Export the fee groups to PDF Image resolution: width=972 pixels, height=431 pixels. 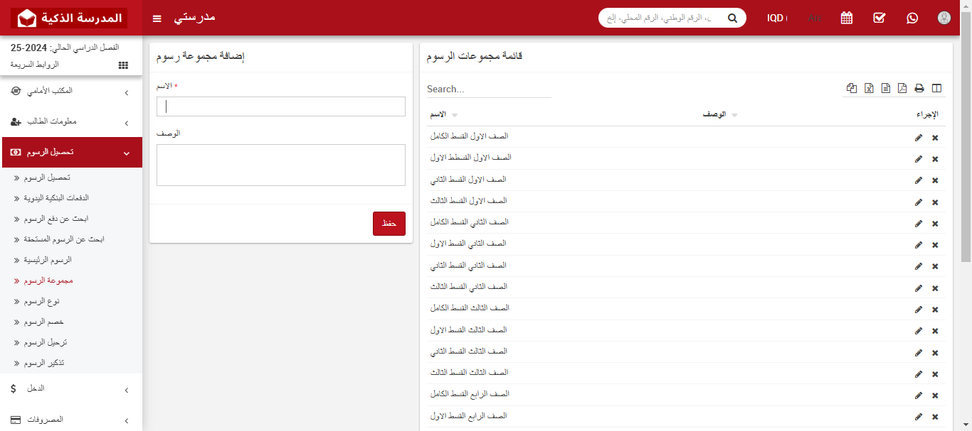(x=902, y=87)
